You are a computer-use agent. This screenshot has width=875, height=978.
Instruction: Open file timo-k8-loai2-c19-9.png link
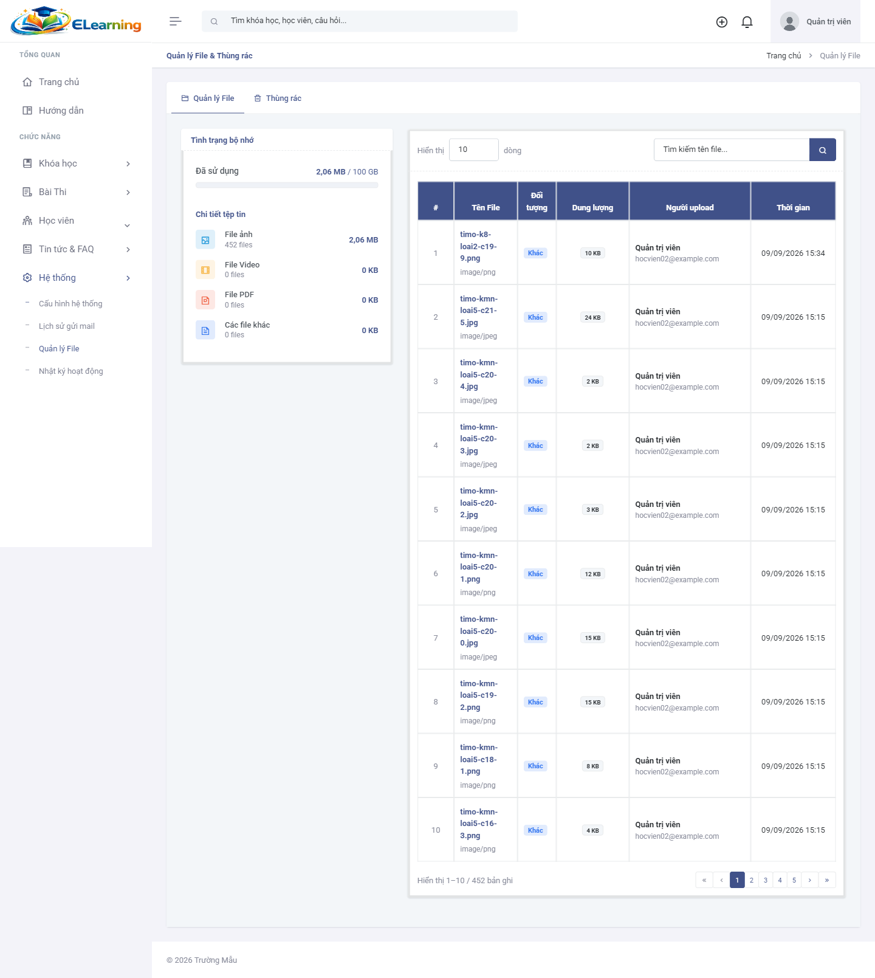[478, 246]
